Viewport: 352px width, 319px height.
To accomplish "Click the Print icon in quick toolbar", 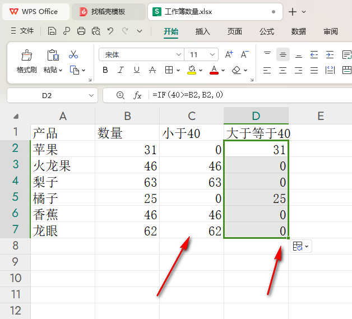I will click(x=81, y=31).
